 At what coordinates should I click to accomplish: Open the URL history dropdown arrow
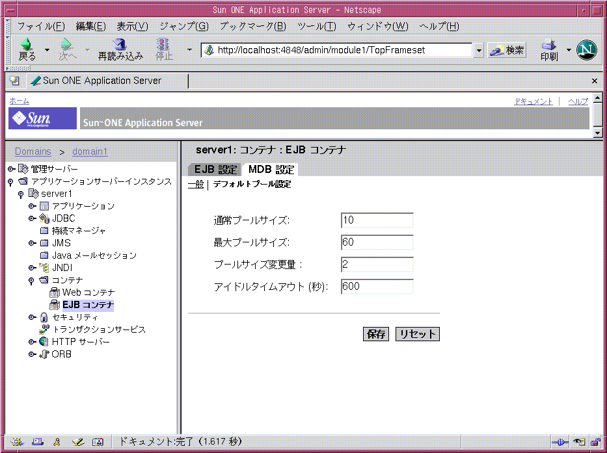click(479, 50)
